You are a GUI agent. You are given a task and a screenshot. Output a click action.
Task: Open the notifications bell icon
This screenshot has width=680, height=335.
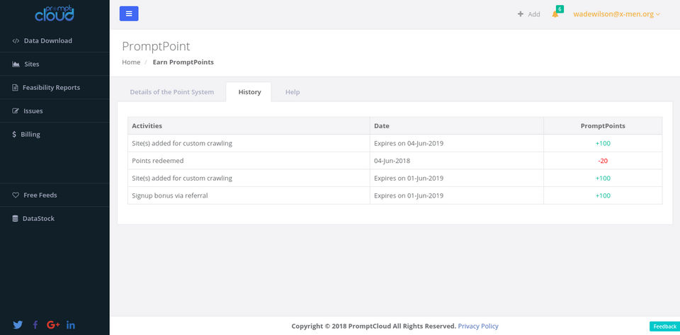pos(555,14)
